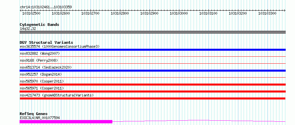Click the red bar for nsv4217473
This screenshot has height=125, width=295.
152,98
